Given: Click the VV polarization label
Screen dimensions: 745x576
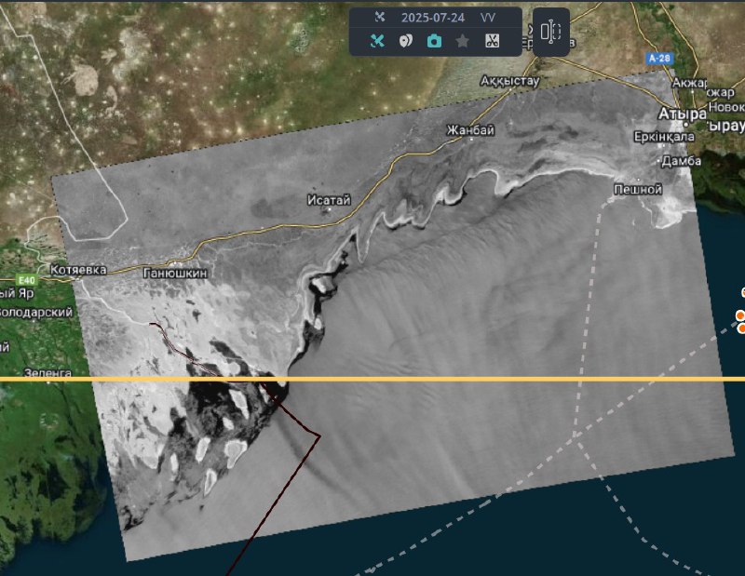Looking at the screenshot, I should point(487,18).
